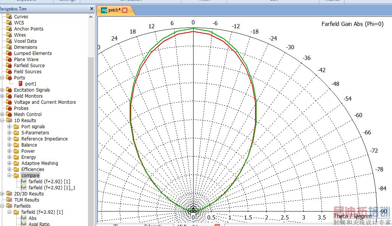Image resolution: width=392 pixels, height=226 pixels.
Task: Select the Plane Wave icon
Action: tap(9, 60)
